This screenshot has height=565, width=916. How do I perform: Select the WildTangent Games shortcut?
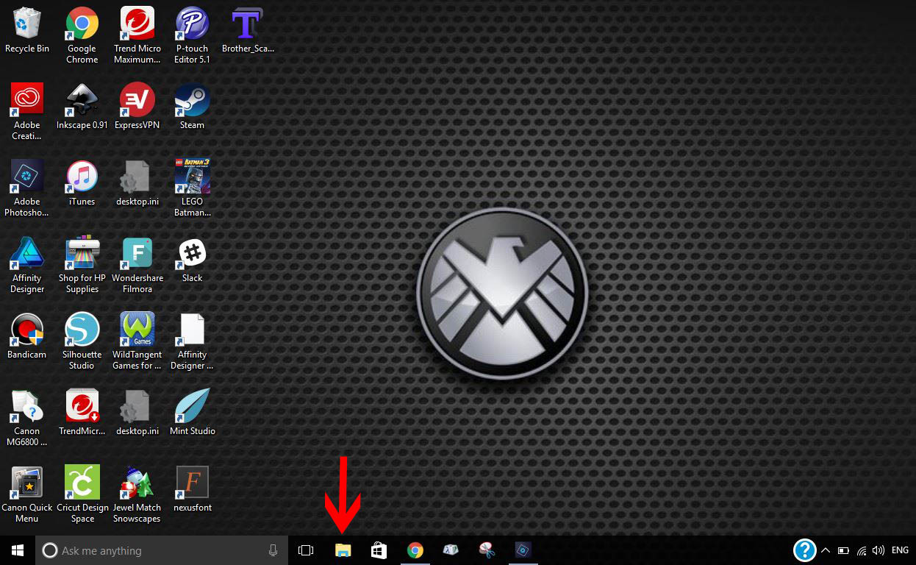tap(137, 341)
